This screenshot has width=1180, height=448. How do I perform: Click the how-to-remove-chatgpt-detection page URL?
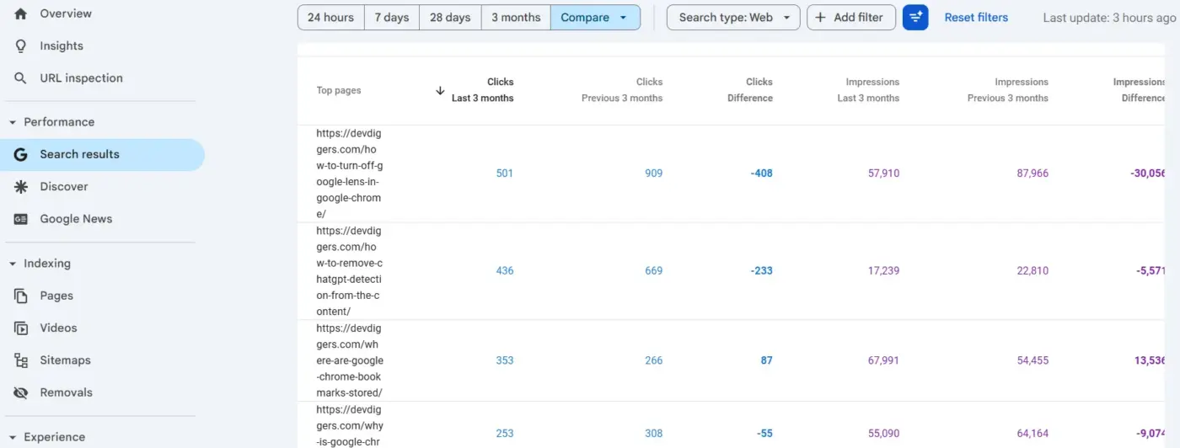pyautogui.click(x=350, y=271)
